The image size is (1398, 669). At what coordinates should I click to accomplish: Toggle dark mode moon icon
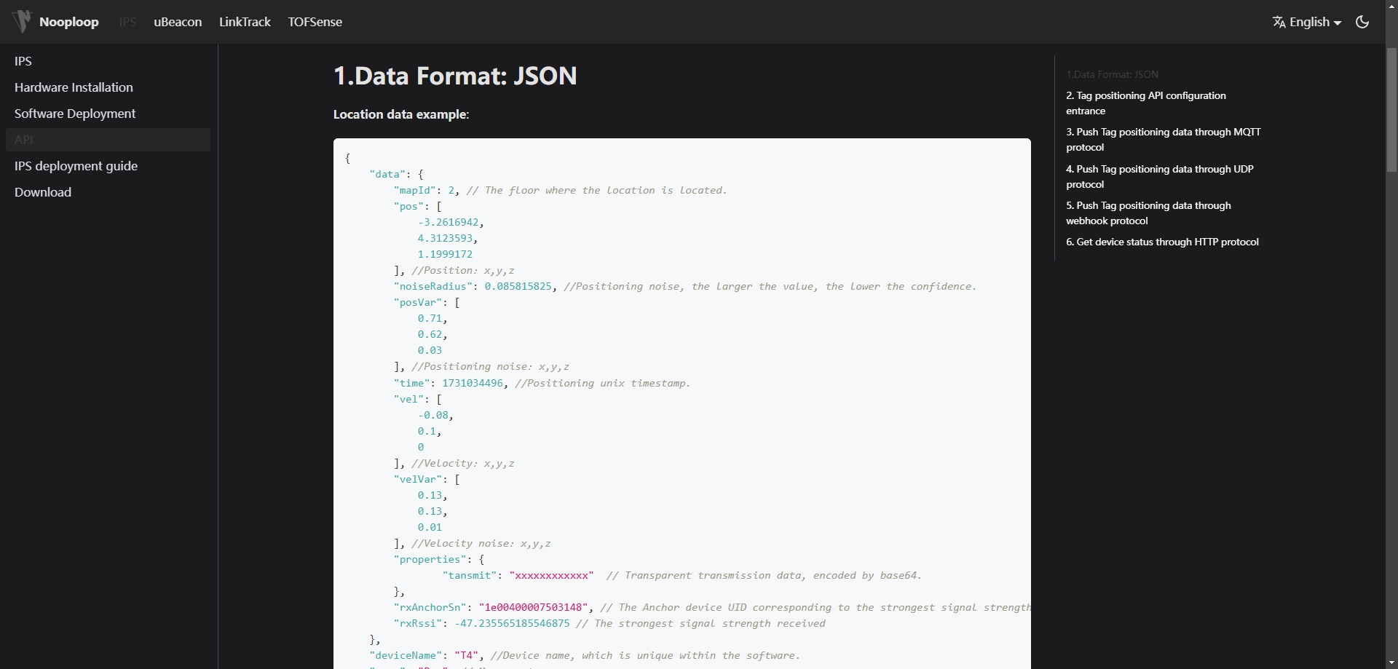click(x=1362, y=22)
